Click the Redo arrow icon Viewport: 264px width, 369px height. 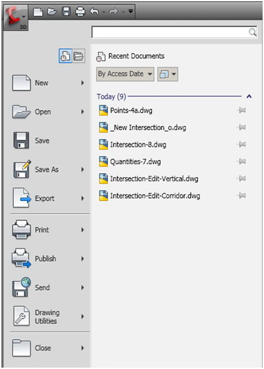pyautogui.click(x=113, y=11)
